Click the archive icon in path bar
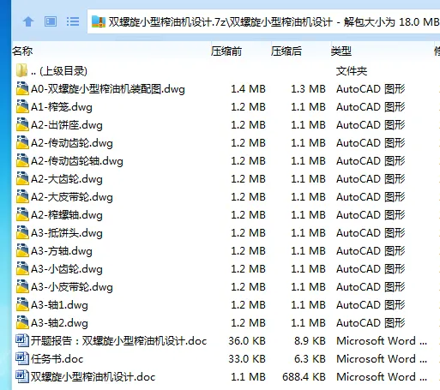Viewport: 440px width, 390px height. (x=99, y=21)
